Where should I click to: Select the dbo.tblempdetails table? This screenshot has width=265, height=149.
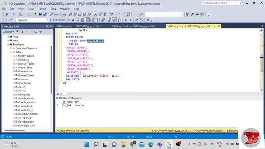pyautogui.click(x=28, y=114)
